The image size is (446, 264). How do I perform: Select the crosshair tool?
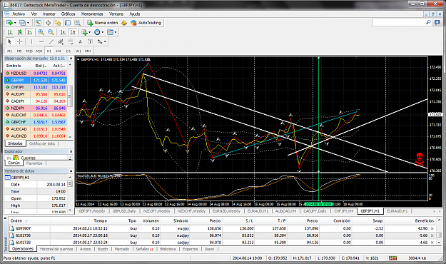(19, 42)
